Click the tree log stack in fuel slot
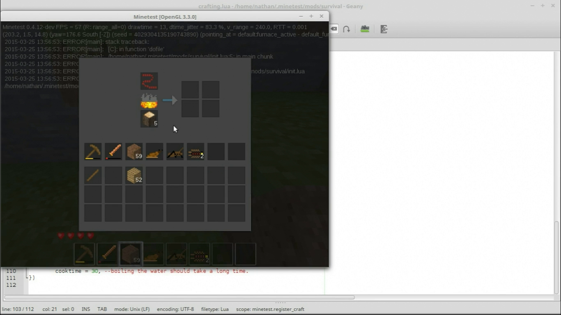 point(149,119)
